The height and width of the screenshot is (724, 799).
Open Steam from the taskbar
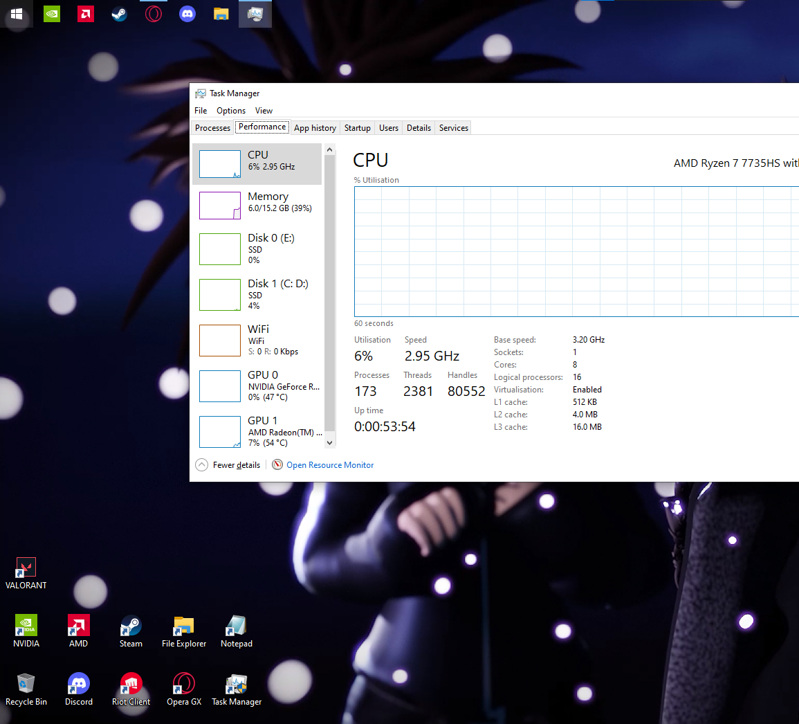coord(119,14)
